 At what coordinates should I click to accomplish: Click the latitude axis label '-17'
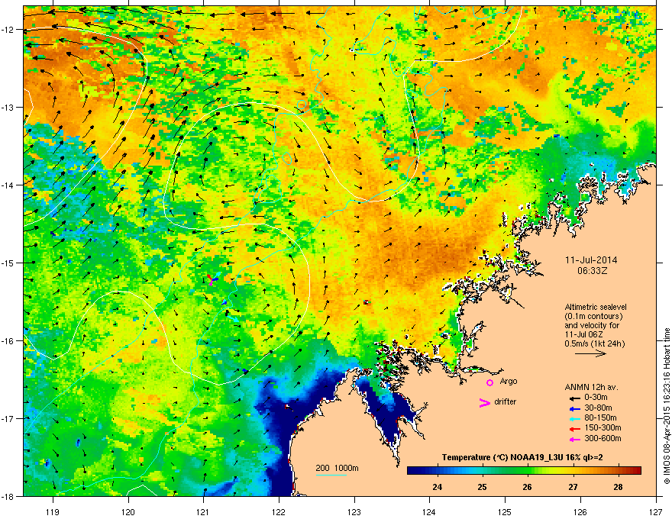coord(8,418)
